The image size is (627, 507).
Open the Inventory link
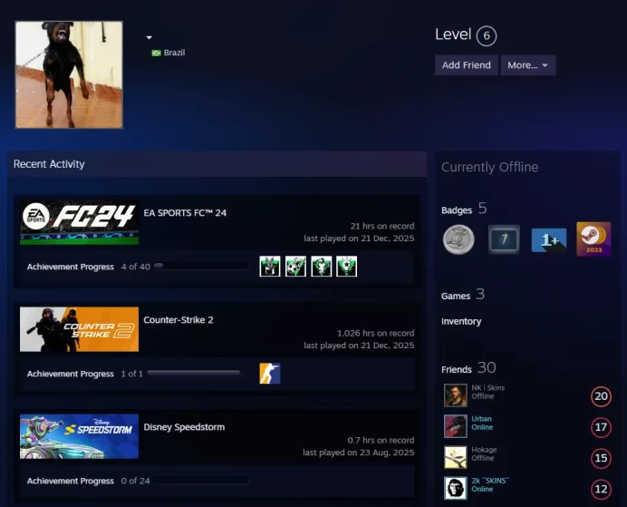(x=461, y=322)
